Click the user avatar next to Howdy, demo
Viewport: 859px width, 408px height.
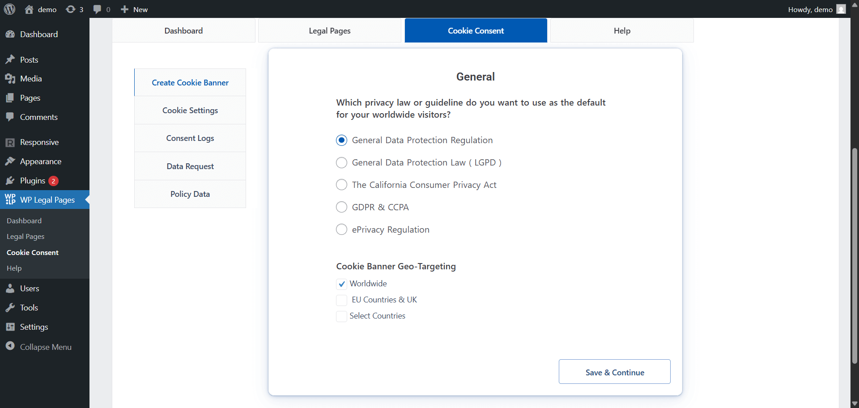pyautogui.click(x=841, y=9)
